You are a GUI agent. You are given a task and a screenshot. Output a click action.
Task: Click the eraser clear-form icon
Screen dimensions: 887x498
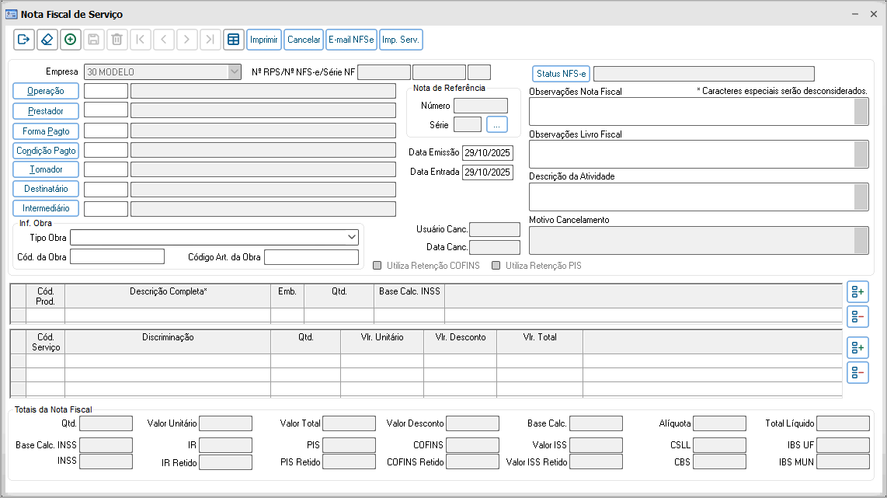pos(47,40)
